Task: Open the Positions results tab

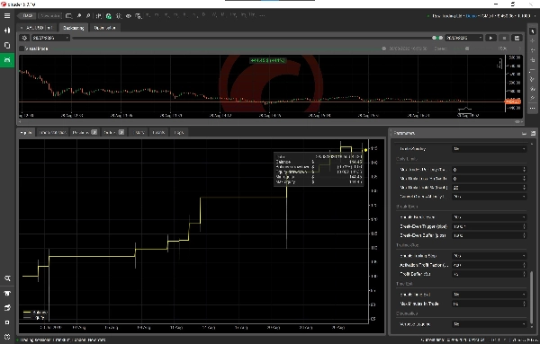Action: click(x=85, y=132)
